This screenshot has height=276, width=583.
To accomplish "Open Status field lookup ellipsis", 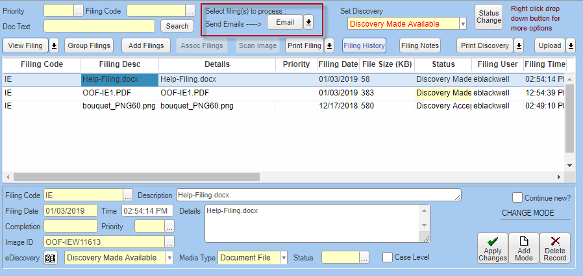I will click(x=364, y=257).
